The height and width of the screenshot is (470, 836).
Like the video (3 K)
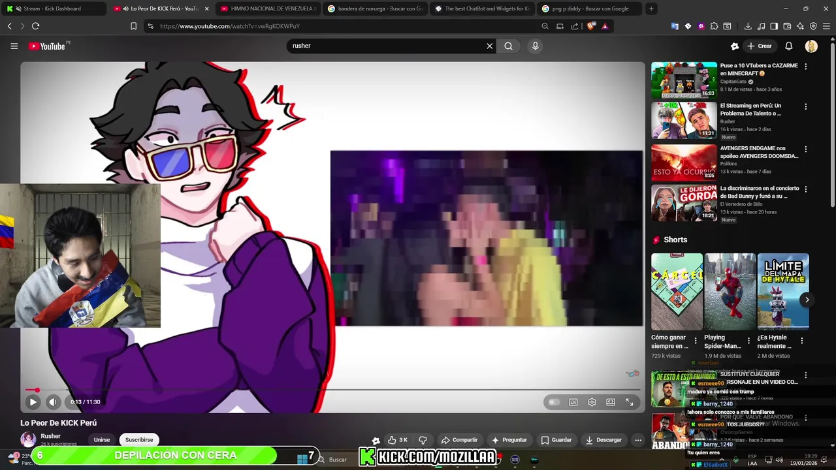pyautogui.click(x=397, y=440)
